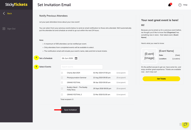Tick the GRAND FESTIVAL 2 checkbox

click(62, 95)
